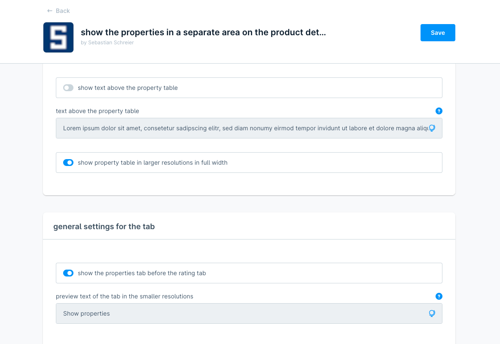Disable property table full width toggle
Image resolution: width=500 pixels, height=344 pixels.
click(68, 163)
